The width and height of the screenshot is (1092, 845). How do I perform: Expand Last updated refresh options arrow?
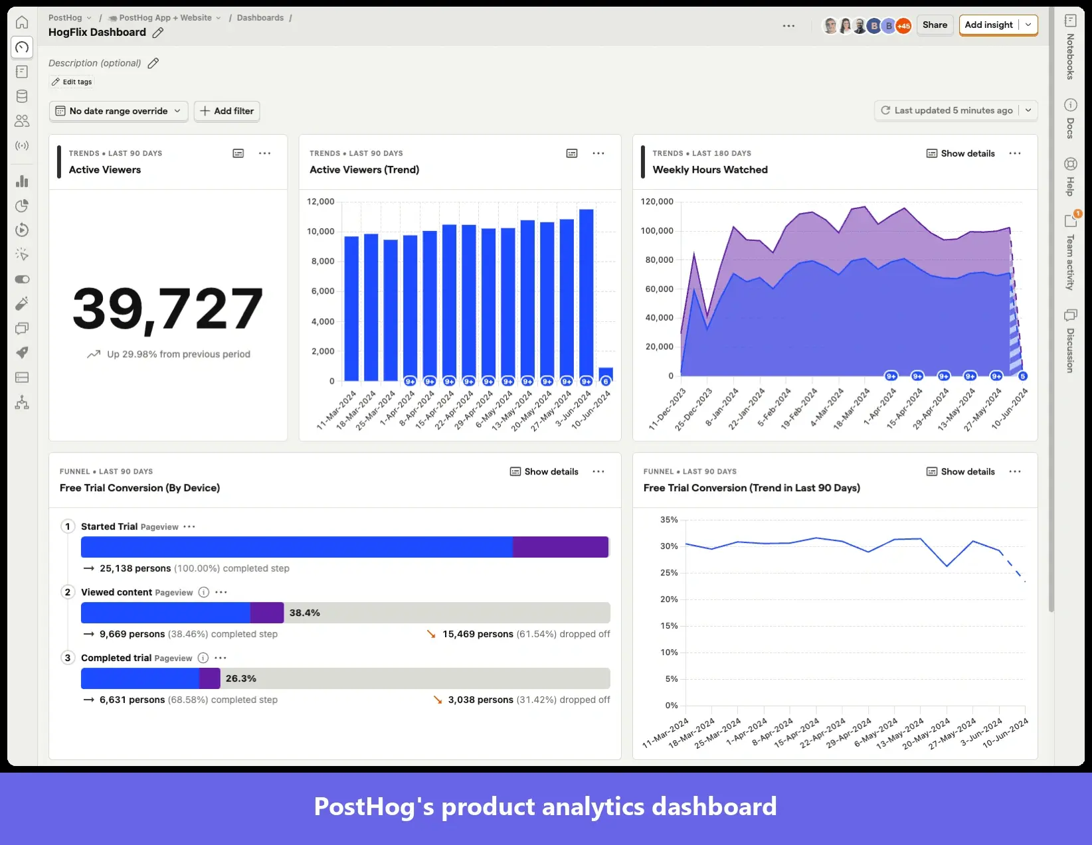[x=1028, y=110]
